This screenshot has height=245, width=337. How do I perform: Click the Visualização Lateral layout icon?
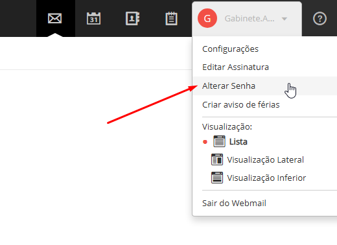(217, 159)
